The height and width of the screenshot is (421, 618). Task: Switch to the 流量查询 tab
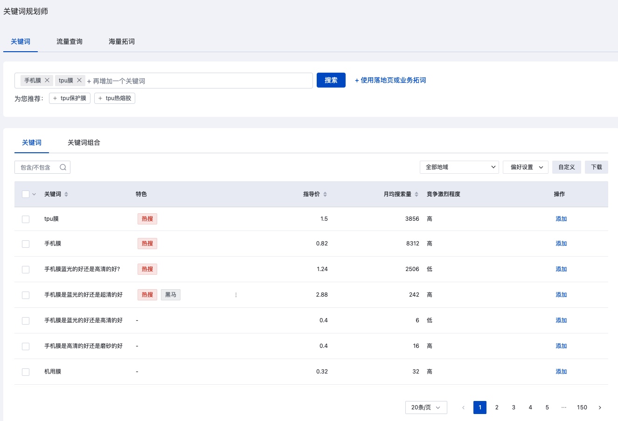click(69, 41)
